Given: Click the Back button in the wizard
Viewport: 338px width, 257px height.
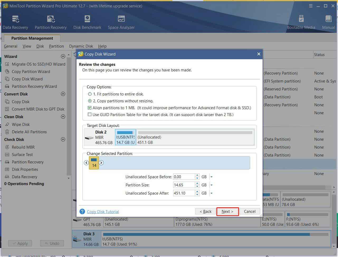Looking at the screenshot, I should (206, 211).
